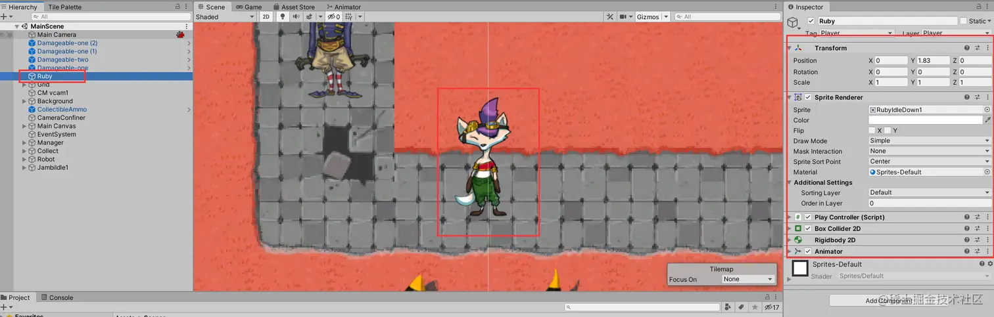Toggle scene audio speaker icon

[x=296, y=17]
